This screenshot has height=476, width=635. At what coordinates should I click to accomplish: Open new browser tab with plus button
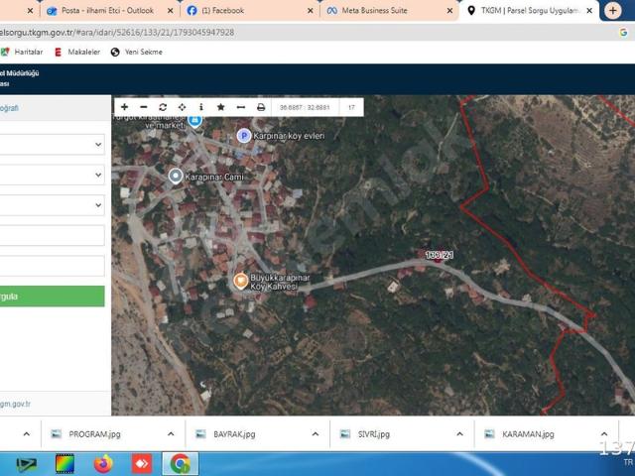click(613, 11)
